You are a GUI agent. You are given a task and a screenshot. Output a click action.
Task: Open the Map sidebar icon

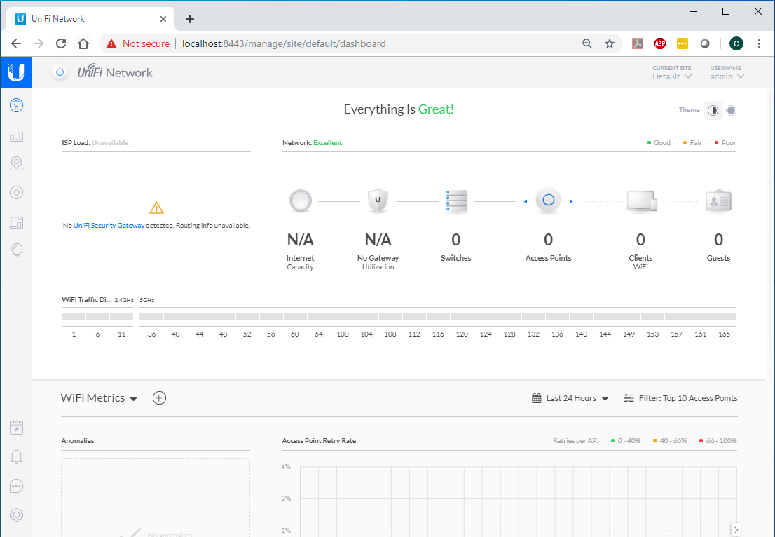coord(16,163)
